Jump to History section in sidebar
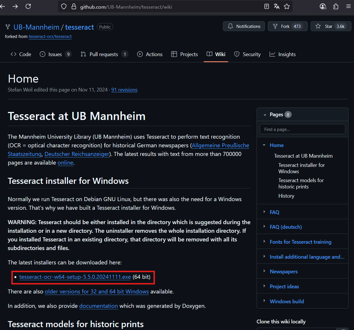This screenshot has width=354, height=330. [286, 196]
